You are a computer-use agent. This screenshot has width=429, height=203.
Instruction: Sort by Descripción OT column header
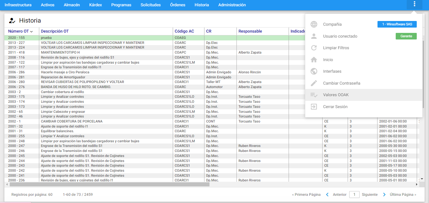tap(55, 31)
